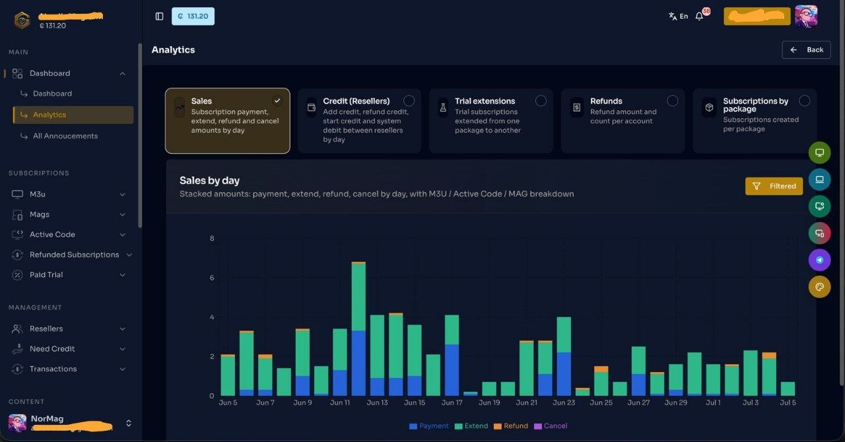Image resolution: width=845 pixels, height=442 pixels.
Task: Click the Credit wallet icon on card
Action: [x=312, y=108]
